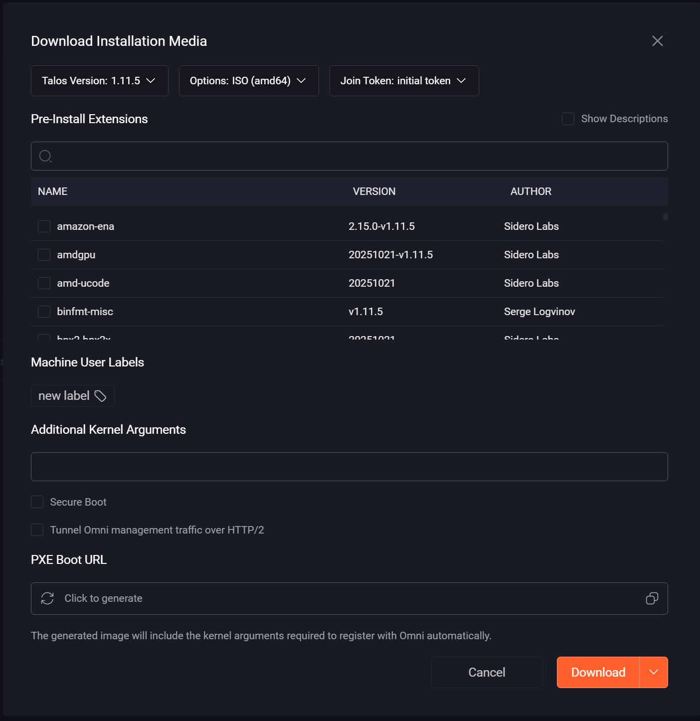Image resolution: width=700 pixels, height=721 pixels.
Task: Copy the PXE Boot URL
Action: pos(652,598)
